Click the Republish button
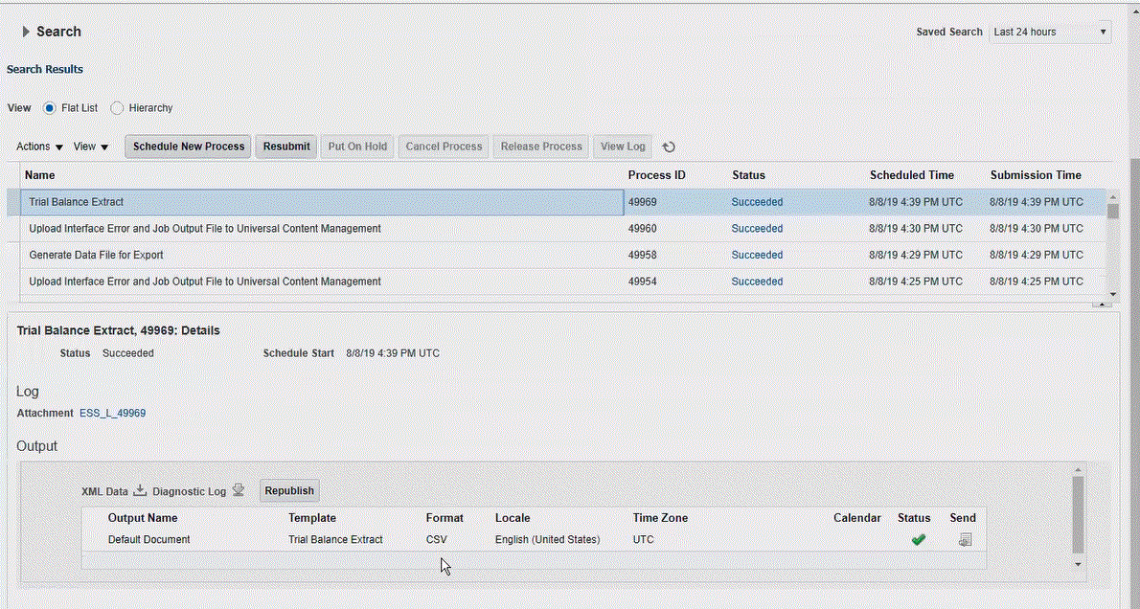 pos(289,490)
